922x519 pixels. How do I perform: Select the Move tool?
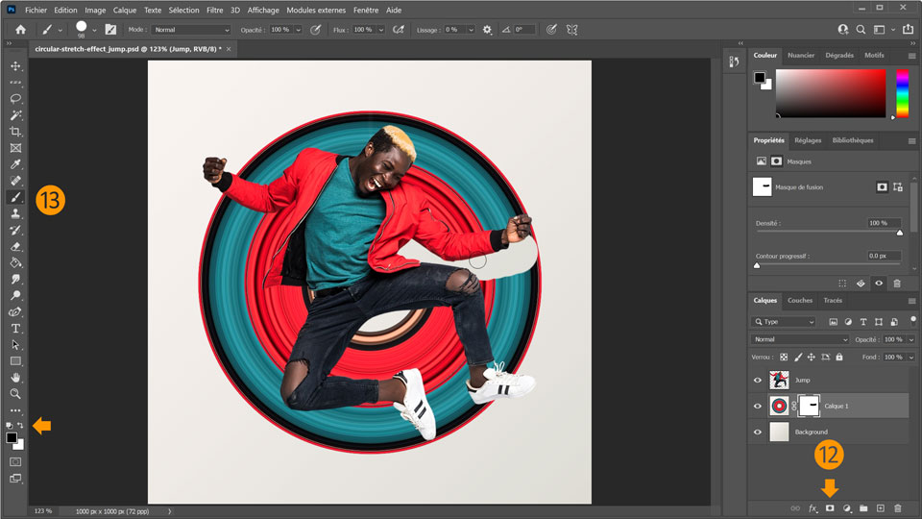(x=15, y=65)
